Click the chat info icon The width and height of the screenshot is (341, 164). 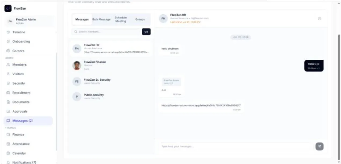point(320,19)
